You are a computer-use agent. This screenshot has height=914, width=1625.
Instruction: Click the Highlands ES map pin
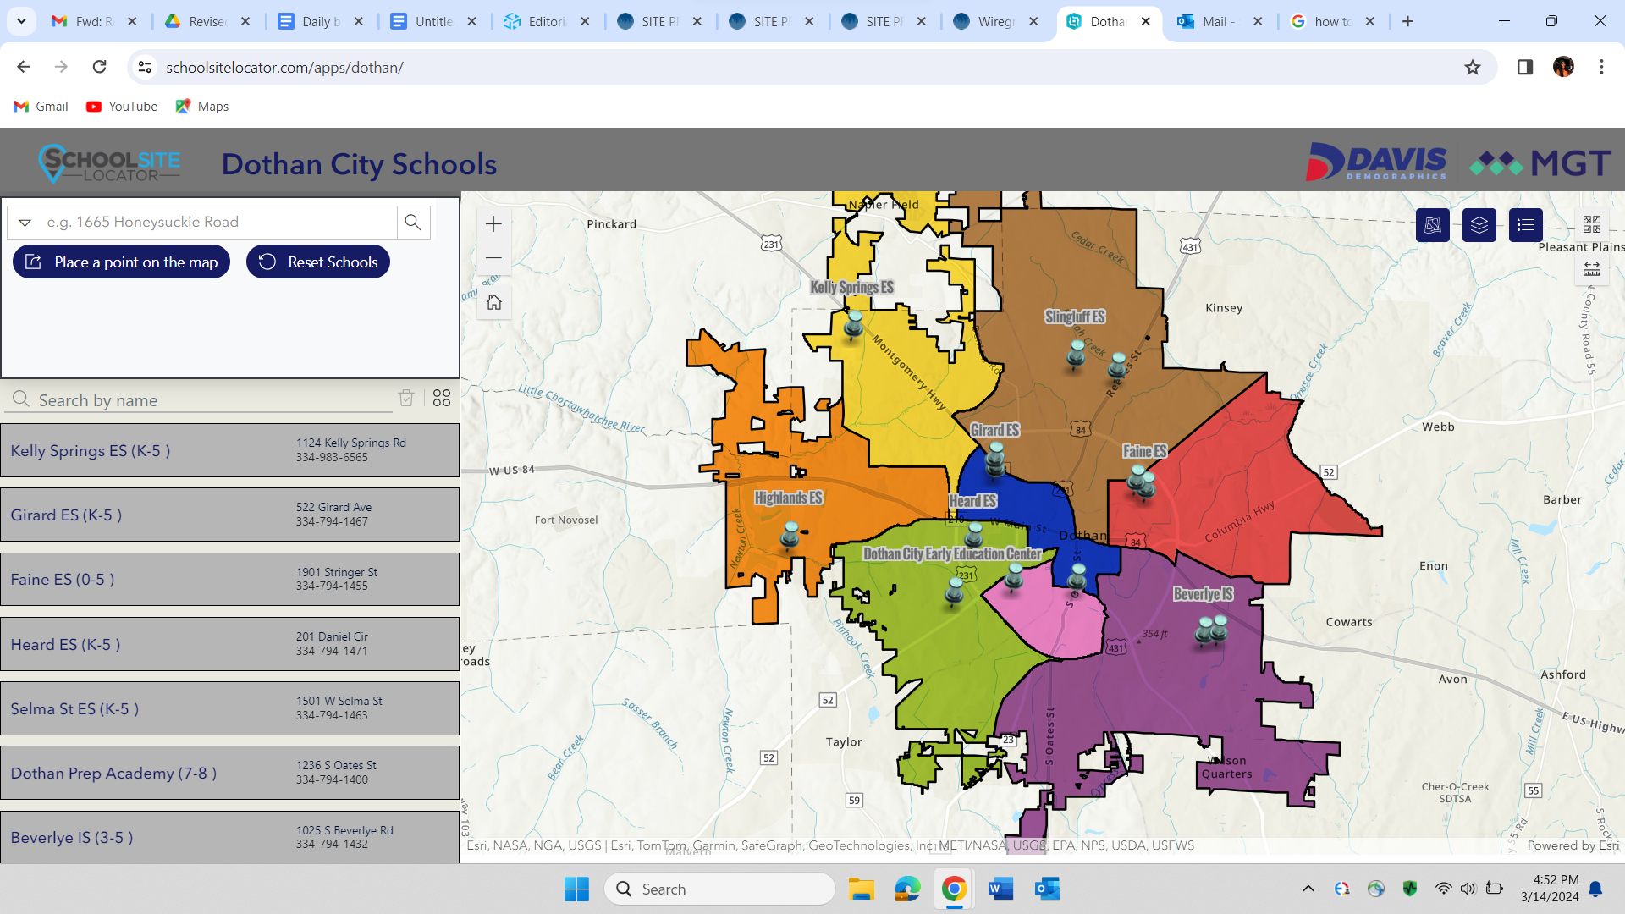pos(790,536)
